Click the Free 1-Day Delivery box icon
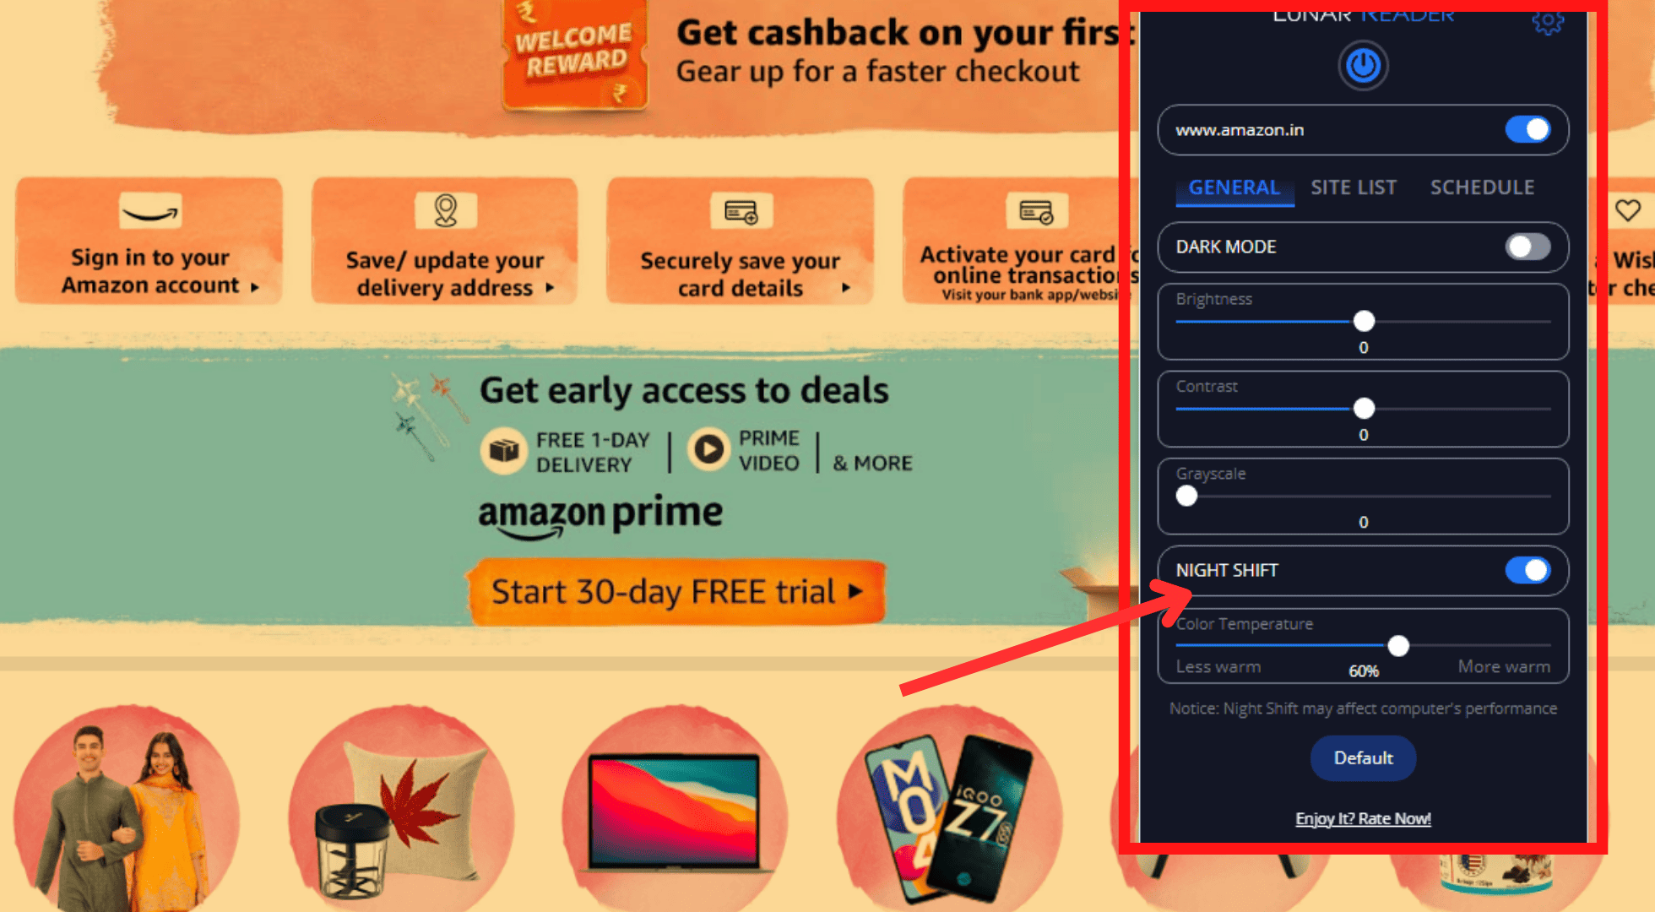The image size is (1655, 912). tap(504, 451)
